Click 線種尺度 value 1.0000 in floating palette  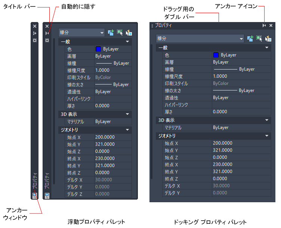(x=113, y=70)
